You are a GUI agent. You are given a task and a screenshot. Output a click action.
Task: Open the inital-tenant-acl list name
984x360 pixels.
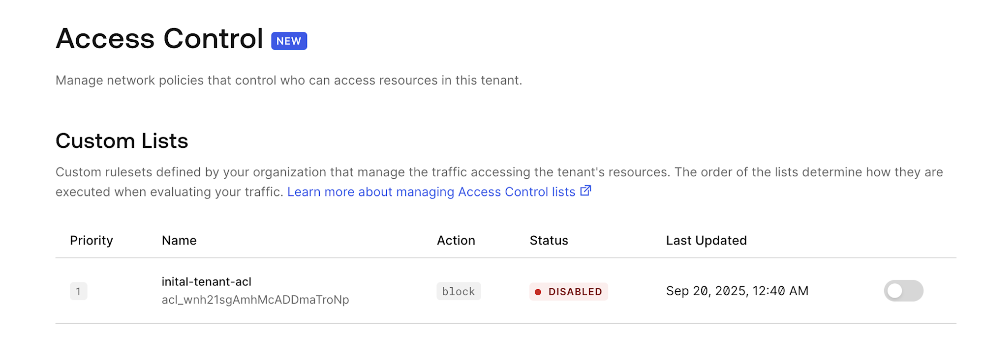206,281
